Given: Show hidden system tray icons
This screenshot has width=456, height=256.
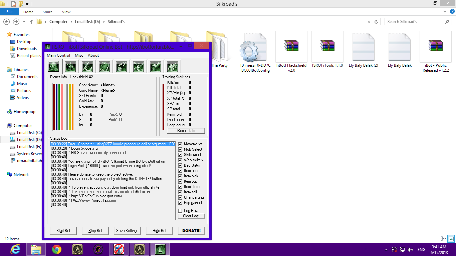Looking at the screenshot, I should pos(386,249).
